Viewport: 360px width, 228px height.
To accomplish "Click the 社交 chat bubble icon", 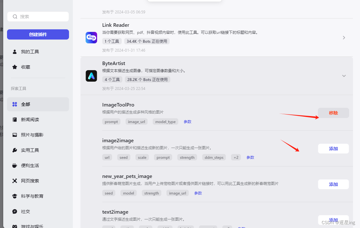I will click(15, 211).
